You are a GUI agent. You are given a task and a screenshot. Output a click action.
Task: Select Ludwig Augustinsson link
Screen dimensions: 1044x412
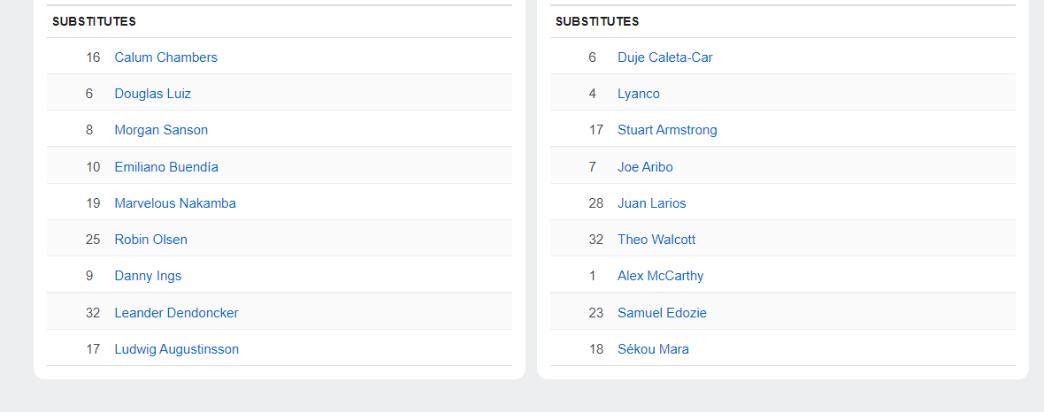pyautogui.click(x=176, y=349)
